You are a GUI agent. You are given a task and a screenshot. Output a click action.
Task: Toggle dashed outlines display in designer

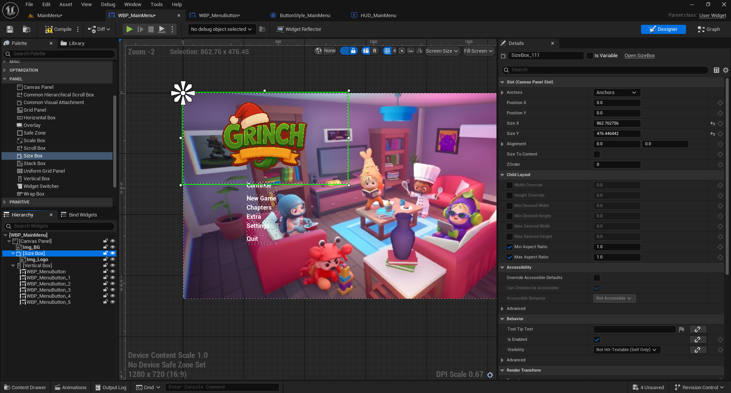pyautogui.click(x=344, y=51)
